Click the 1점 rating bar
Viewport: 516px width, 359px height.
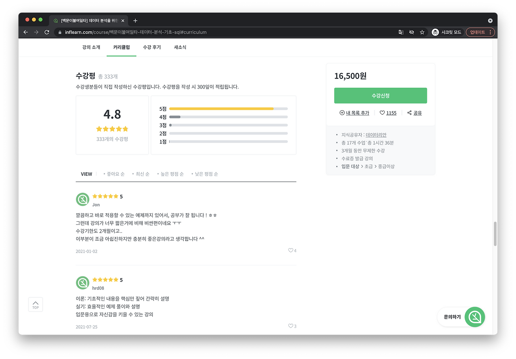[229, 142]
